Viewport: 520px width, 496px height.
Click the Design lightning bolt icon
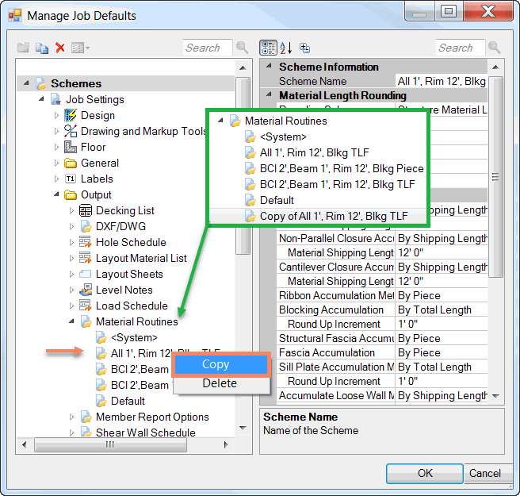tap(71, 116)
